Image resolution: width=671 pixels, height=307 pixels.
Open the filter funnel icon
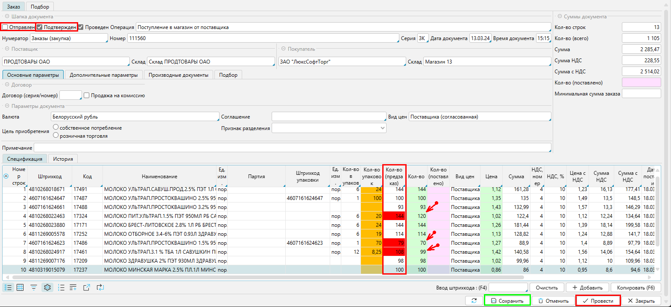(34, 287)
